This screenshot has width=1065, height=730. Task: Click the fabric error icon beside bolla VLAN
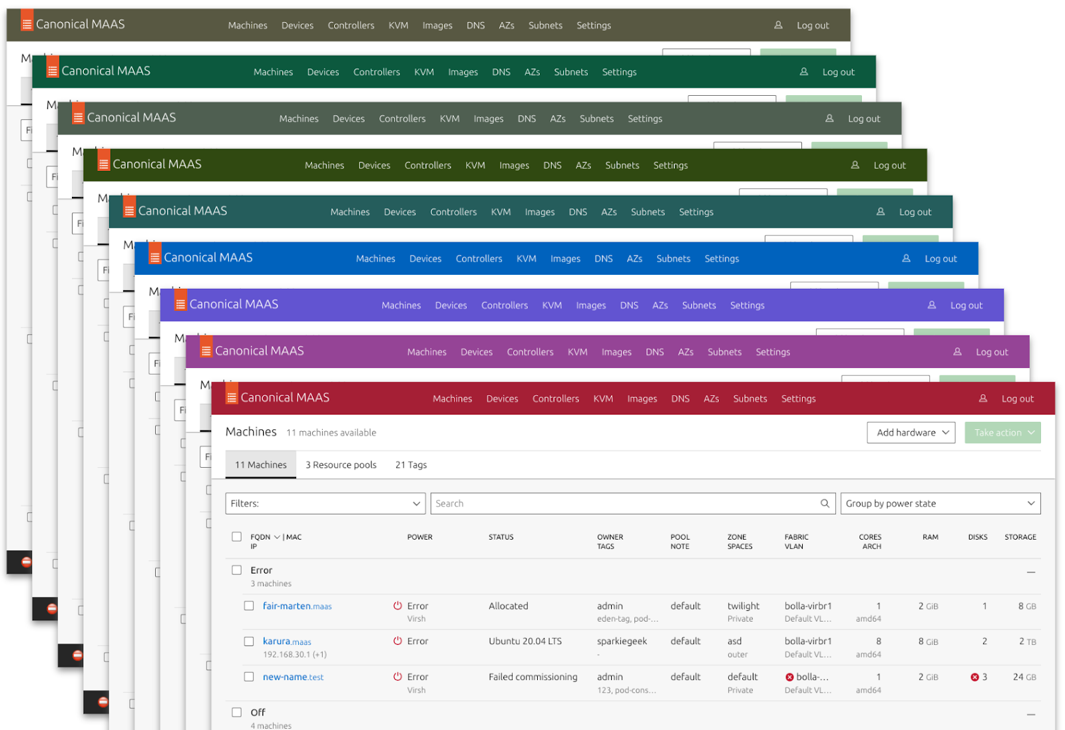pos(789,676)
